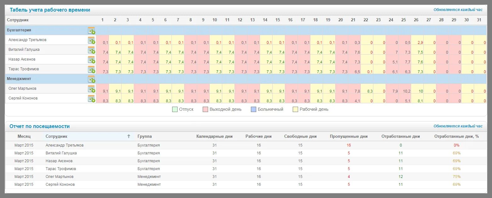492x198 pixels.
Task: Click calendar-add icon in Менеджмент group row
Action: pyautogui.click(x=91, y=79)
